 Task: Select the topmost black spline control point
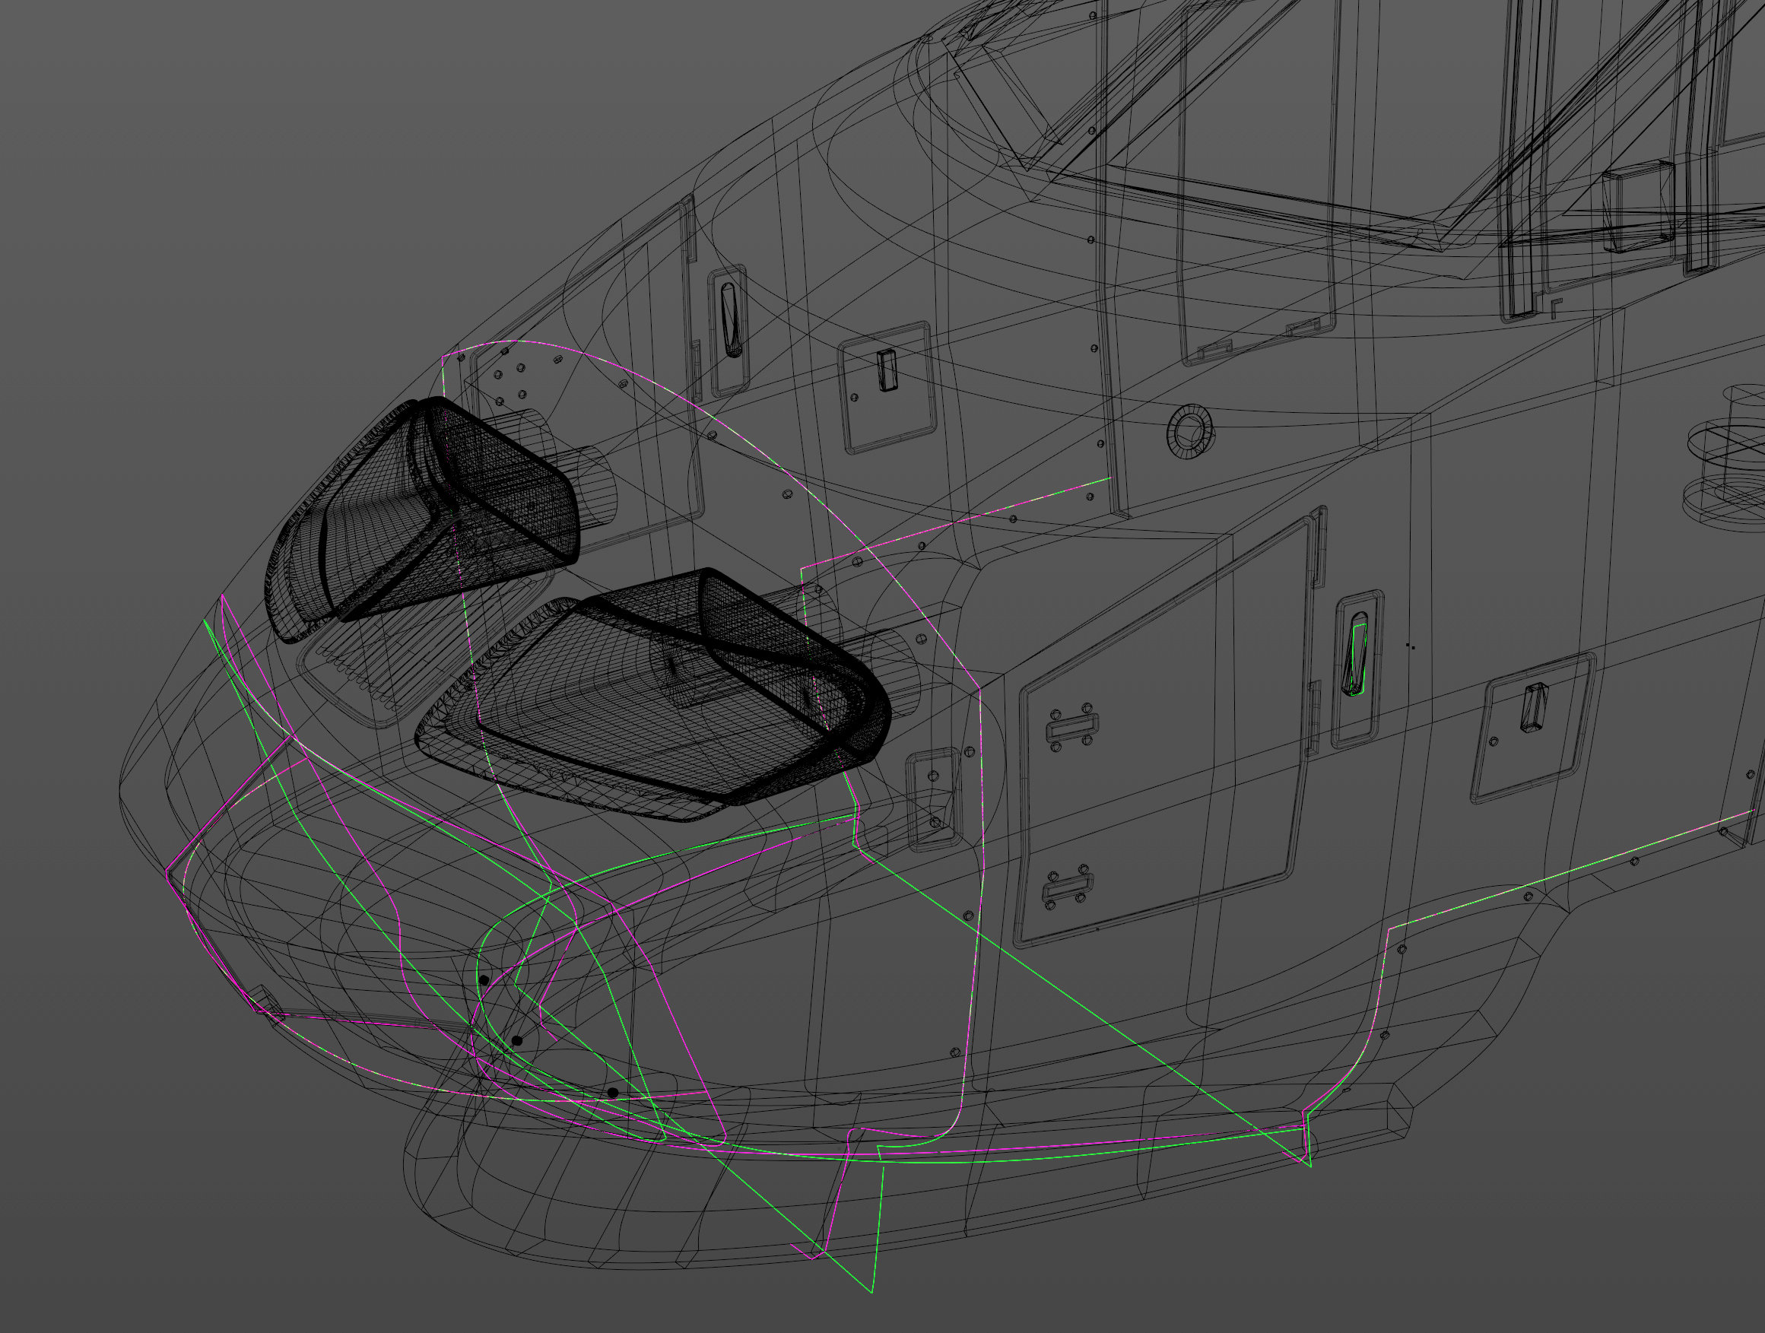point(484,980)
